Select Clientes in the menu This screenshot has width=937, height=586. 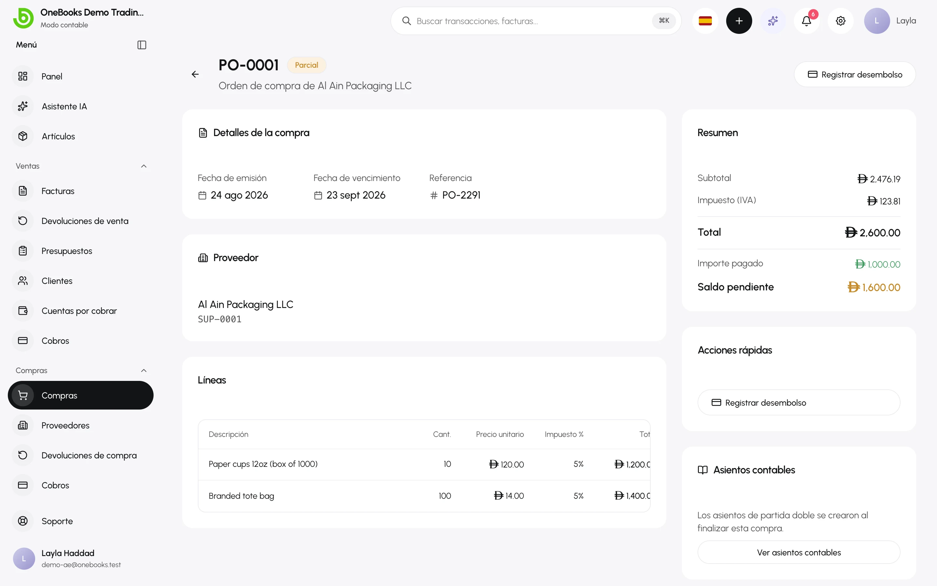click(81, 281)
